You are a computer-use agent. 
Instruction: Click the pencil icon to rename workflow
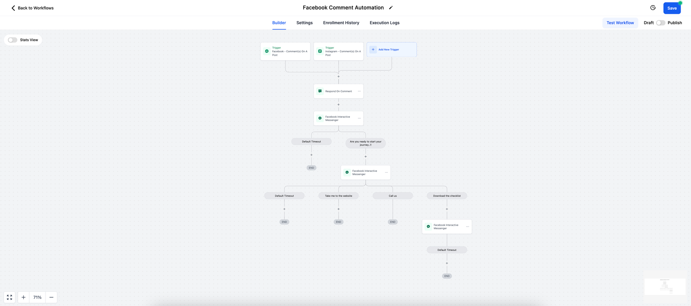(x=391, y=8)
